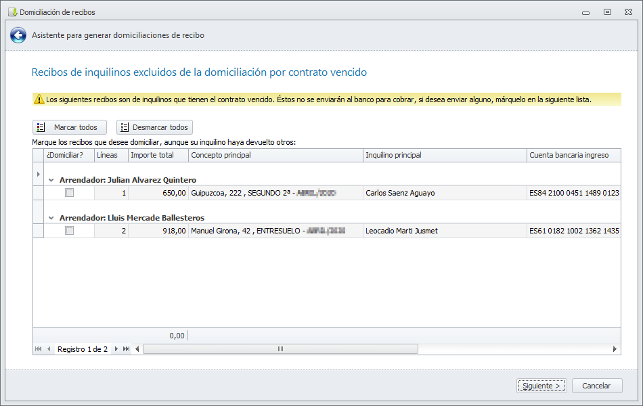Image resolution: width=643 pixels, height=406 pixels.
Task: Go to the previous record in navigator
Action: point(49,349)
